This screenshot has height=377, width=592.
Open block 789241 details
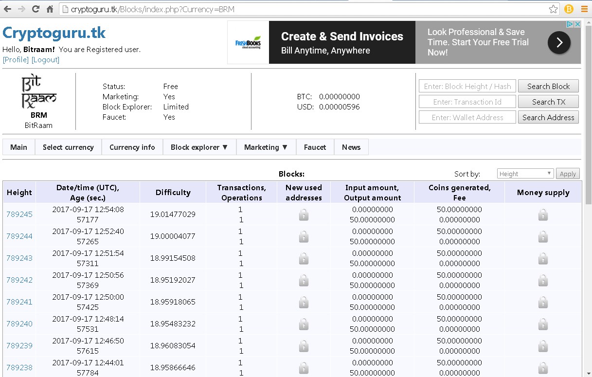pos(19,302)
